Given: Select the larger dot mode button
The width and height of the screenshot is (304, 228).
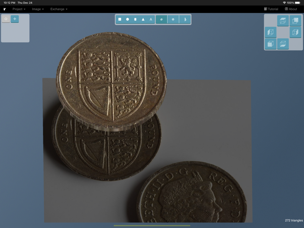Looking at the screenshot, I should [173, 19].
